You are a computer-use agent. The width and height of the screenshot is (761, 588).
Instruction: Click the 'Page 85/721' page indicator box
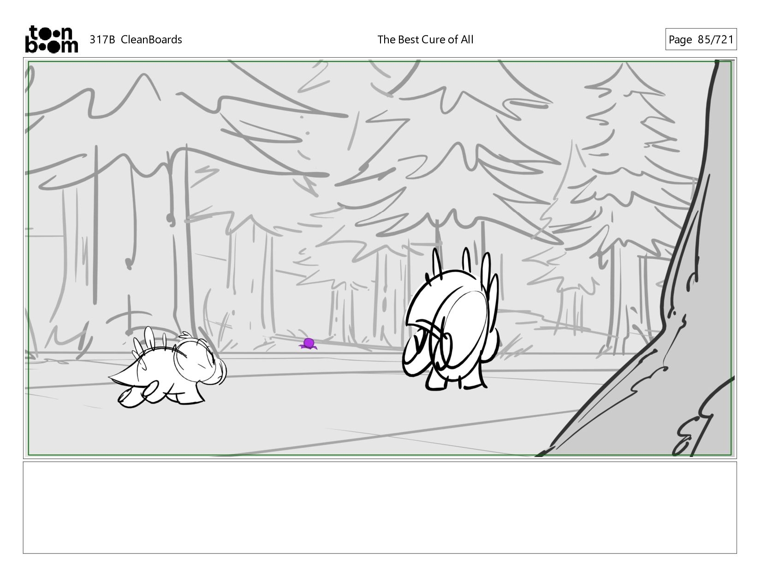point(701,40)
